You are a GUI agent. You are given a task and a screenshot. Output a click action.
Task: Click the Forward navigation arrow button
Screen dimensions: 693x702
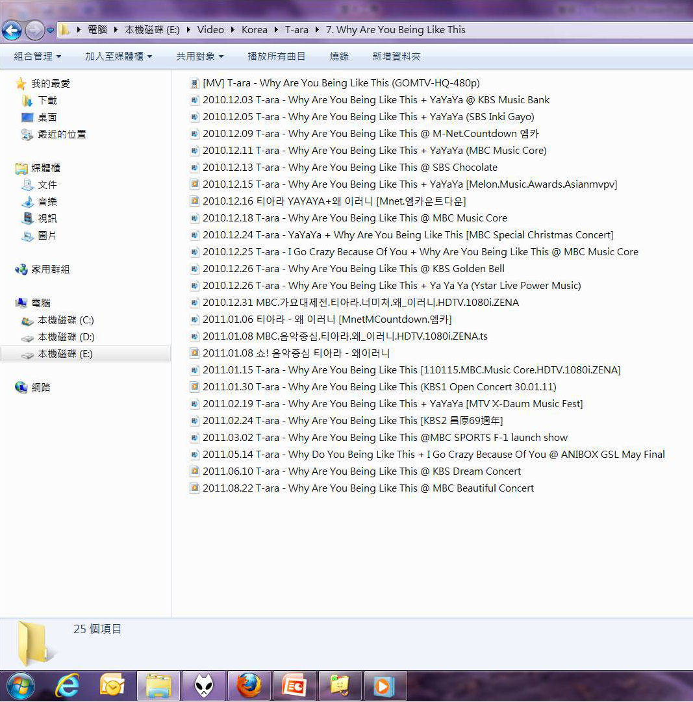coord(35,31)
